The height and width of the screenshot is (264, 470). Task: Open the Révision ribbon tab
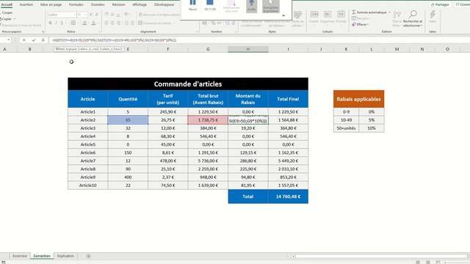[118, 4]
